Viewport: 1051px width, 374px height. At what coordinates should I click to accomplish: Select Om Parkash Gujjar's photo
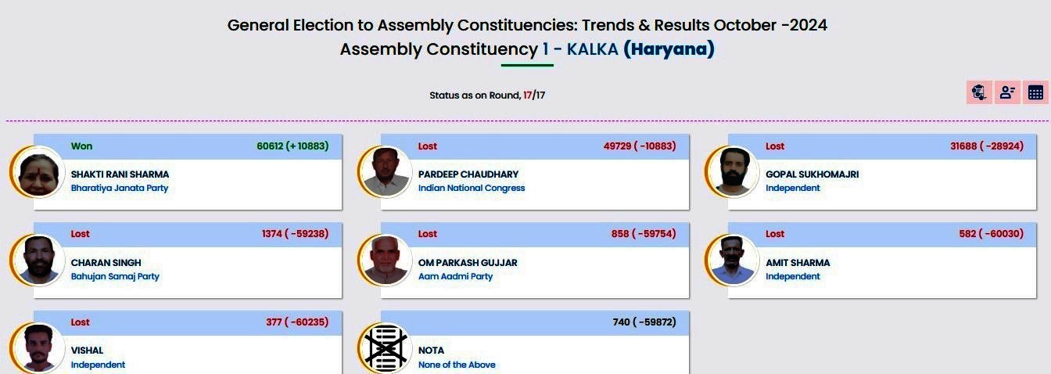386,261
